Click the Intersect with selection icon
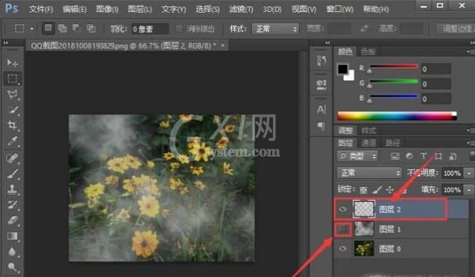This screenshot has height=277, width=475. tap(91, 28)
